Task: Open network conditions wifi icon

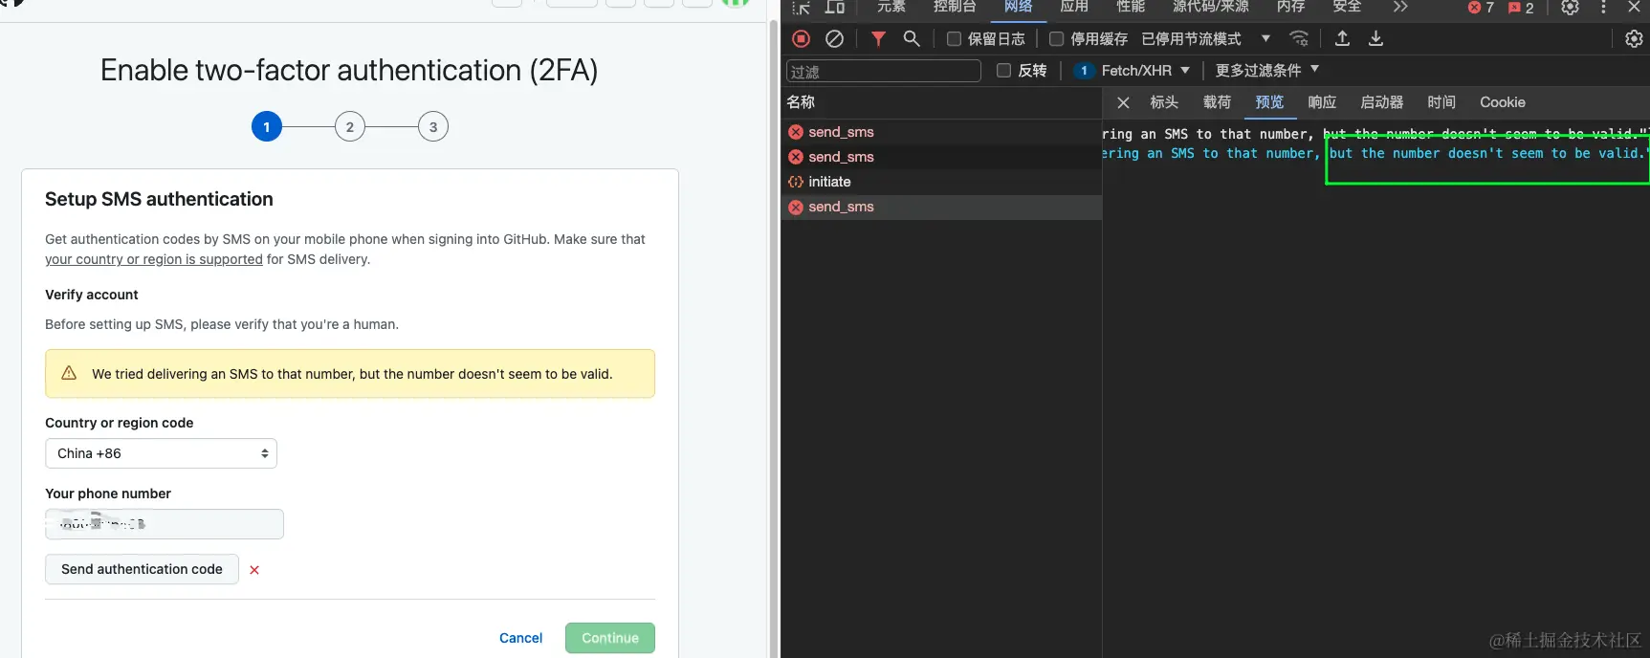Action: tap(1299, 38)
